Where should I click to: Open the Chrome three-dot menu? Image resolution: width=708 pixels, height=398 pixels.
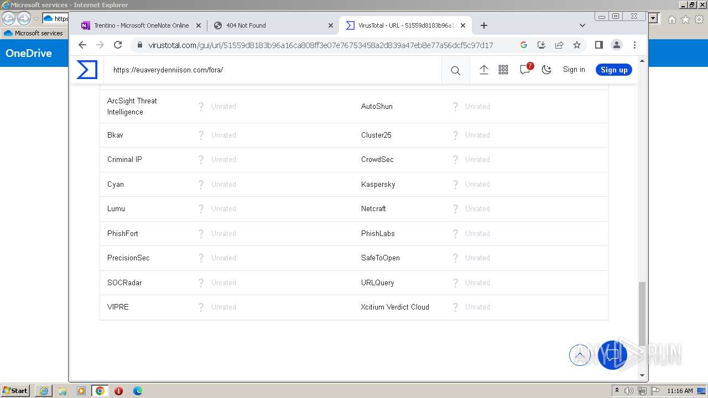635,45
